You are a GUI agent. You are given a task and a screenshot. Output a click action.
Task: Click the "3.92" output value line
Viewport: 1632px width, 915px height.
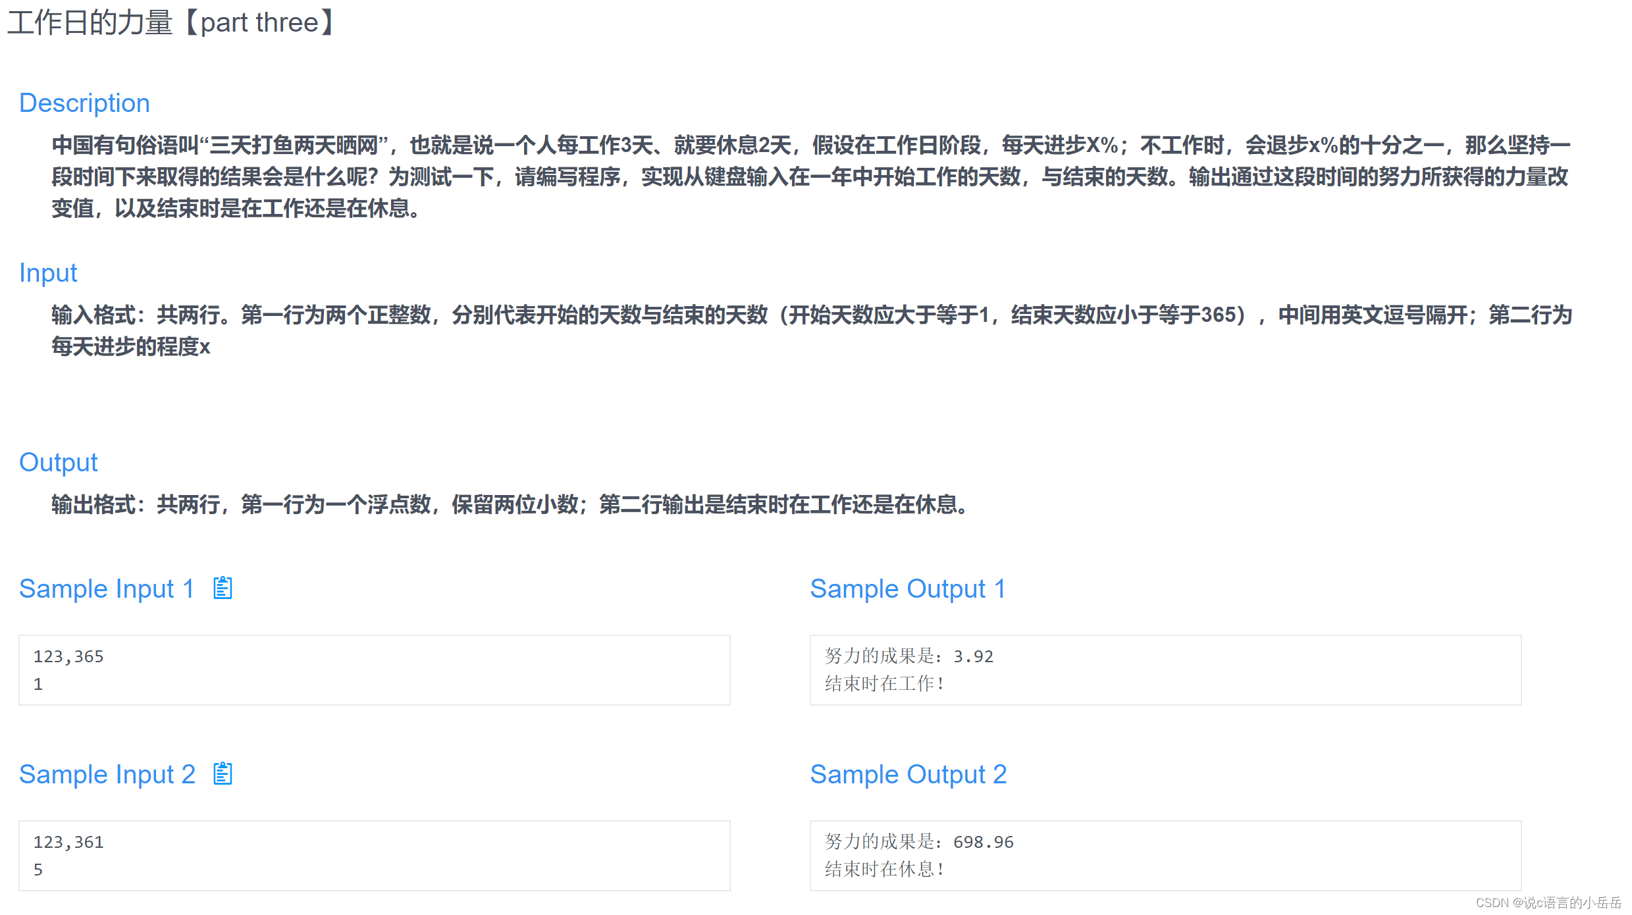(x=908, y=656)
